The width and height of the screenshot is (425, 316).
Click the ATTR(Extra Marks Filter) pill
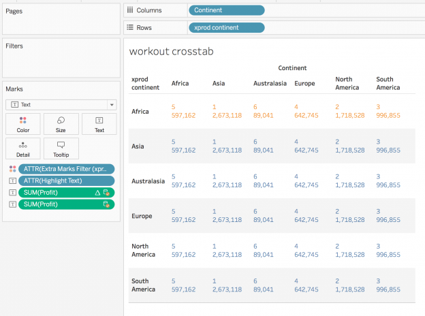click(67, 169)
